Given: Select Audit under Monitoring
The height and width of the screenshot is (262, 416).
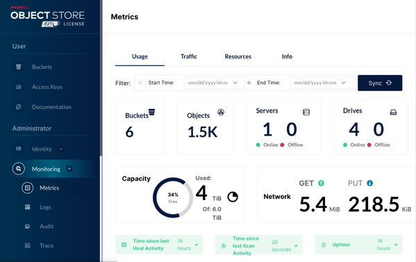Looking at the screenshot, I should (x=47, y=226).
